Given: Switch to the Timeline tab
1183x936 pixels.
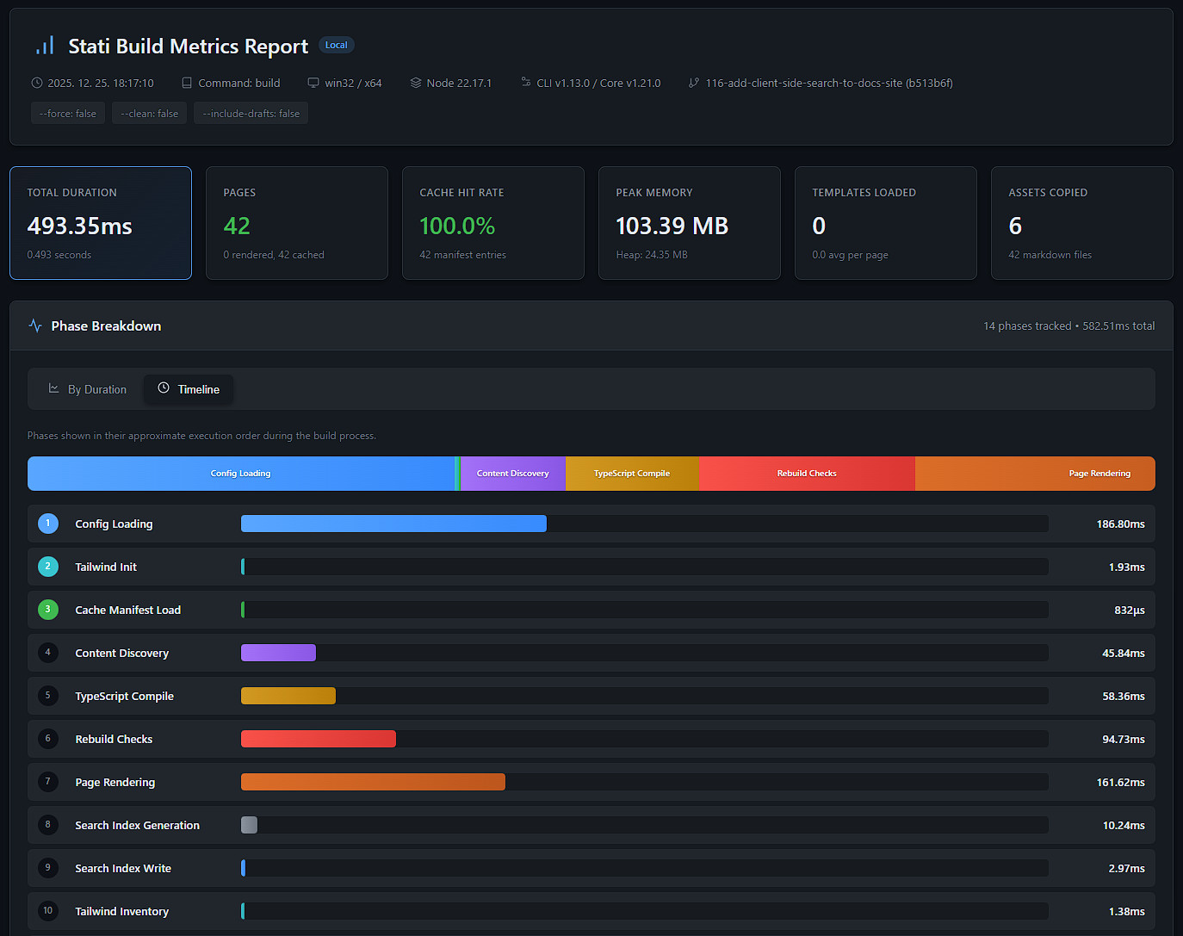Looking at the screenshot, I should click(x=189, y=389).
